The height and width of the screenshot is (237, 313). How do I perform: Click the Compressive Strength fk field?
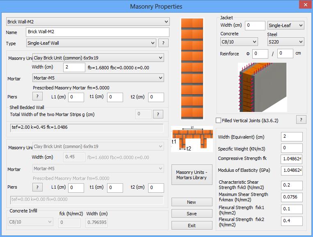292,159
